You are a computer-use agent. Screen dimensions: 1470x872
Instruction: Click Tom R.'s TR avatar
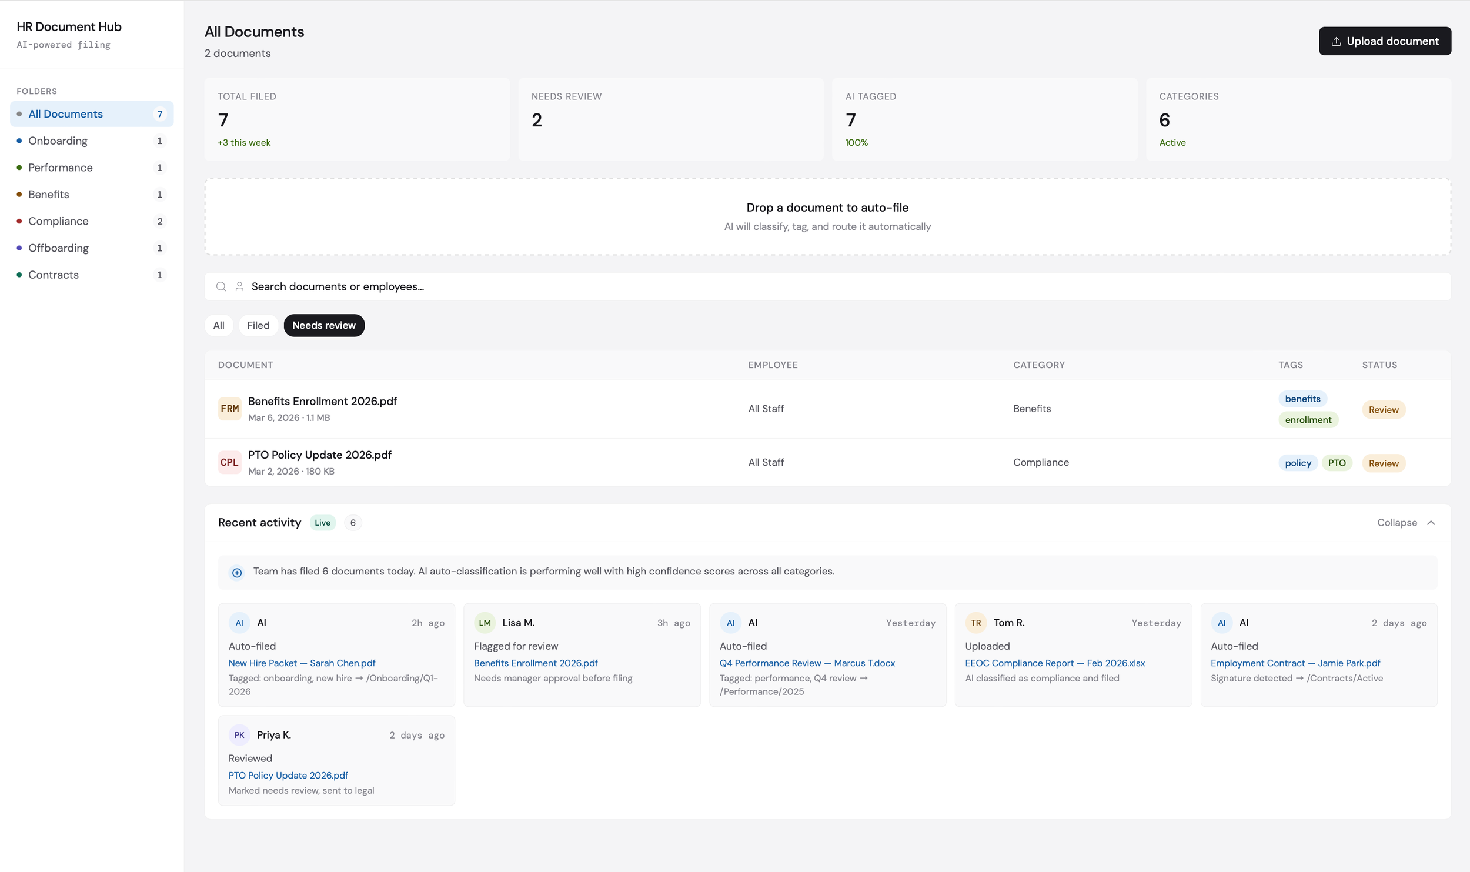click(975, 623)
